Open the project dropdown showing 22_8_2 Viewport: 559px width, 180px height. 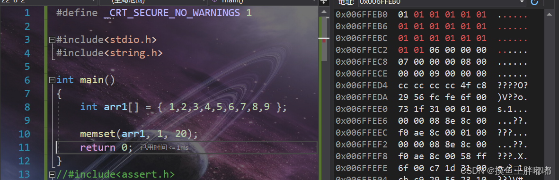click(x=48, y=2)
